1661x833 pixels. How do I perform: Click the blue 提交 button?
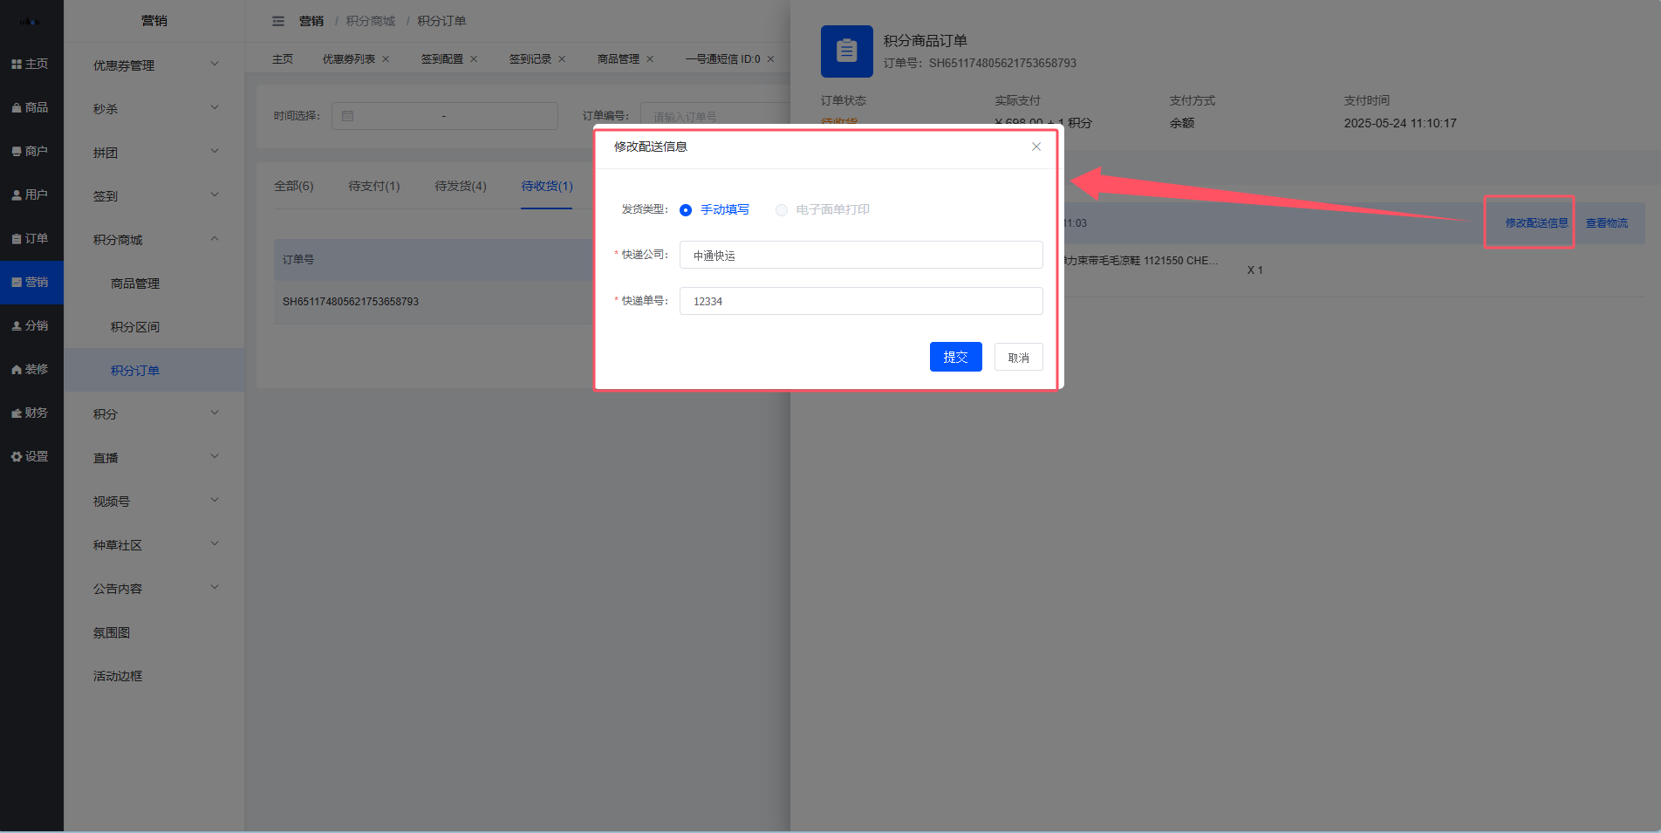[955, 357]
